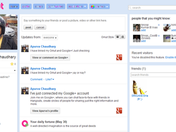This screenshot has width=176, height=132.
Task: Click the post button
Action: click(28, 27)
